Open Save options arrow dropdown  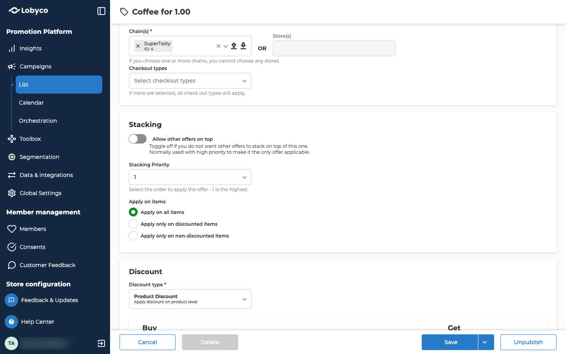click(x=486, y=342)
